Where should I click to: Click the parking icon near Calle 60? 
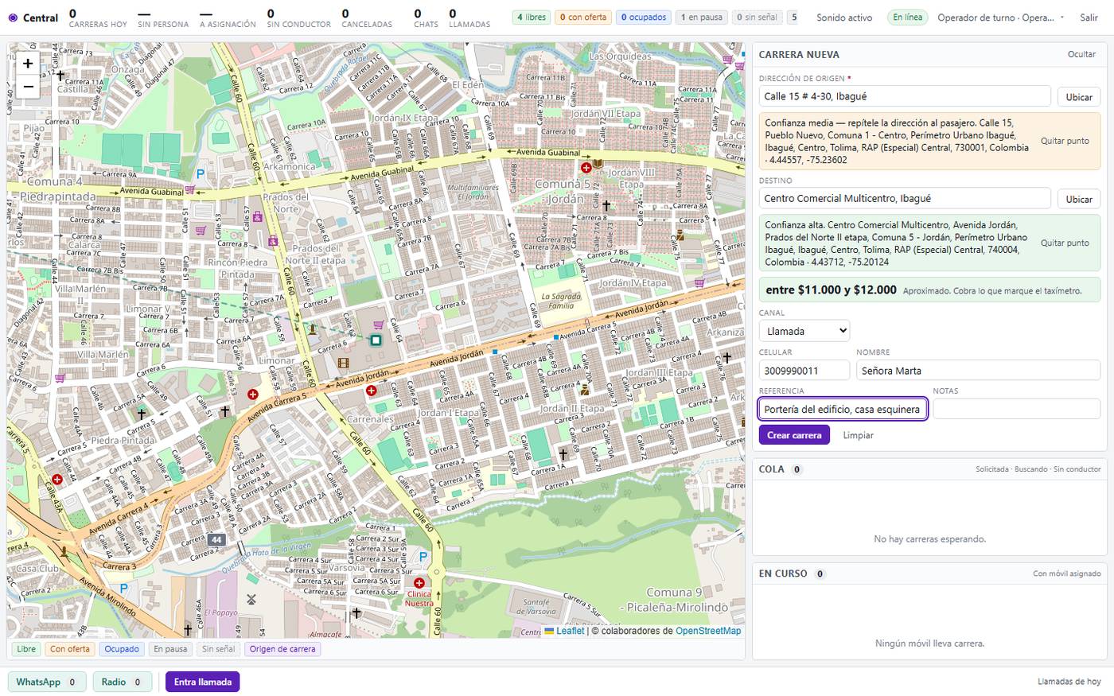pos(423,557)
